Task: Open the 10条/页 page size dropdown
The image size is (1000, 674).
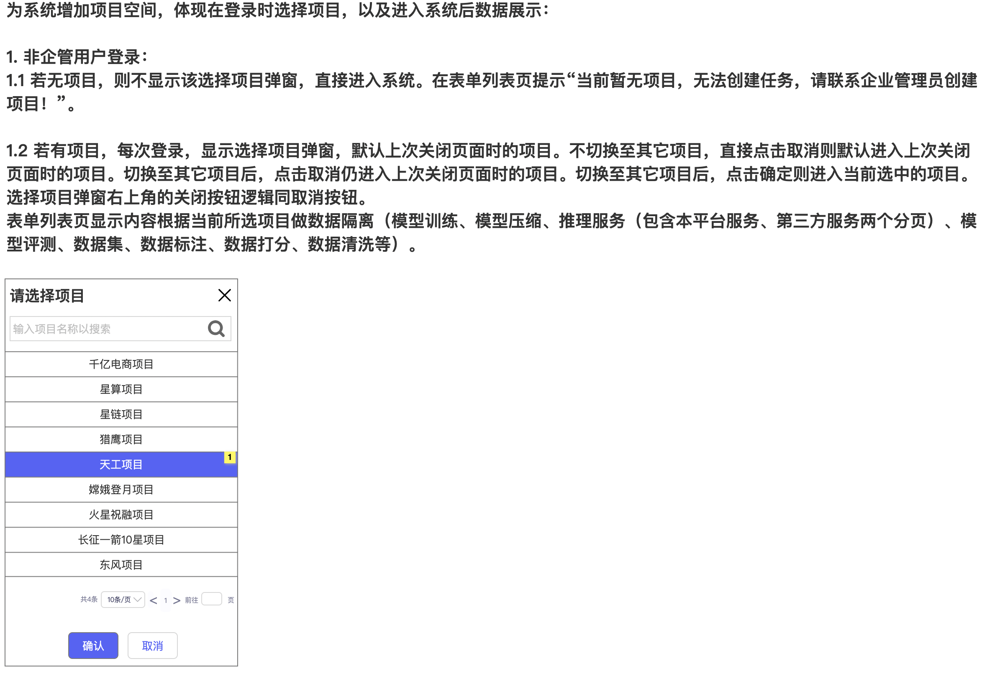Action: click(123, 600)
